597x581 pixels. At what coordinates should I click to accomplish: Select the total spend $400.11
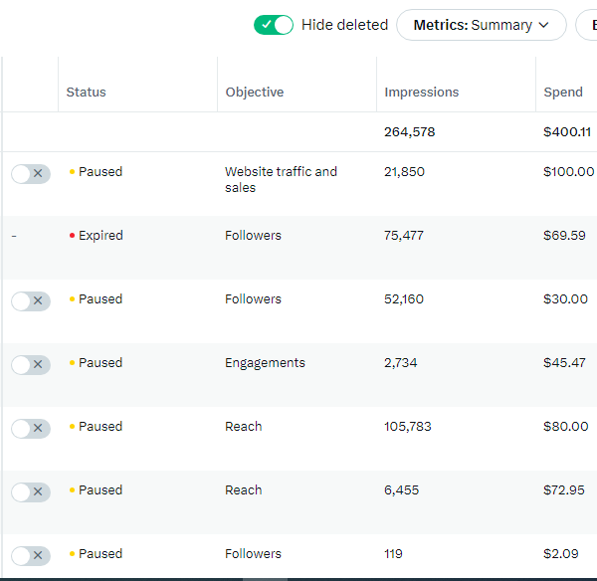[567, 132]
